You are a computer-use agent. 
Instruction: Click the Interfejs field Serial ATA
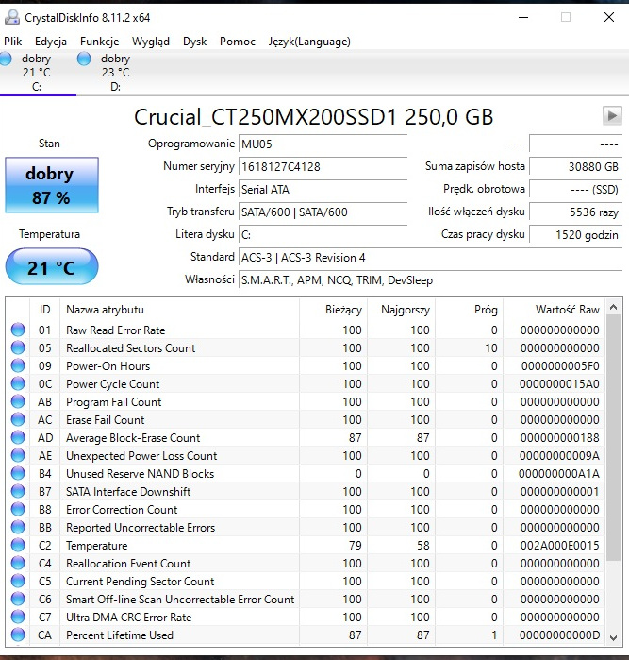323,189
